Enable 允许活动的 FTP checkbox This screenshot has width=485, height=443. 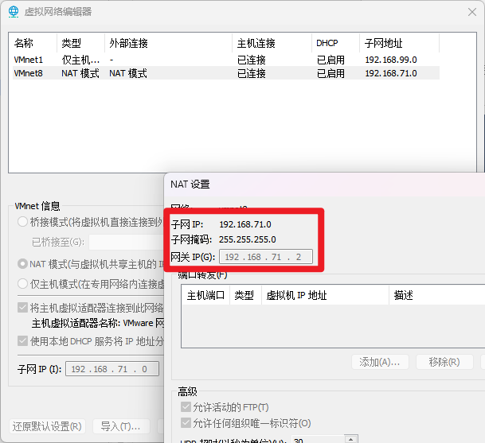186,407
